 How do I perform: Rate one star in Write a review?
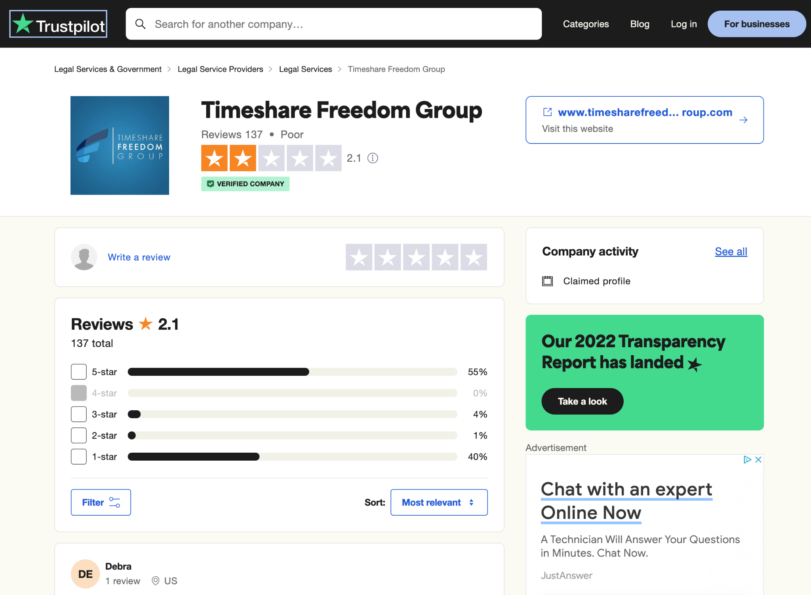click(359, 257)
